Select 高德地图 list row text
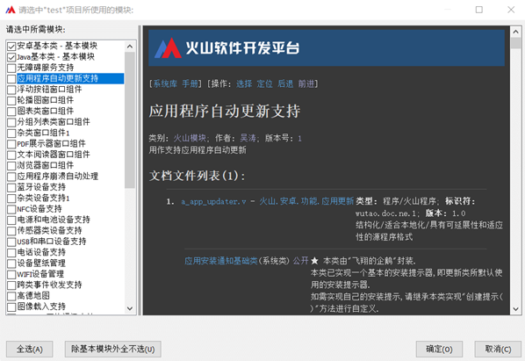The width and height of the screenshot is (525, 361). pyautogui.click(x=33, y=296)
